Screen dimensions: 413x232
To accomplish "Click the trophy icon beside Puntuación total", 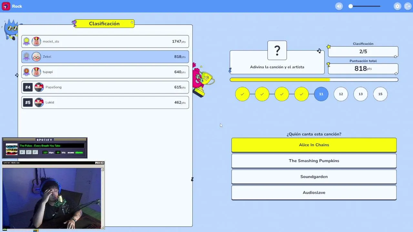I will pos(328,64).
